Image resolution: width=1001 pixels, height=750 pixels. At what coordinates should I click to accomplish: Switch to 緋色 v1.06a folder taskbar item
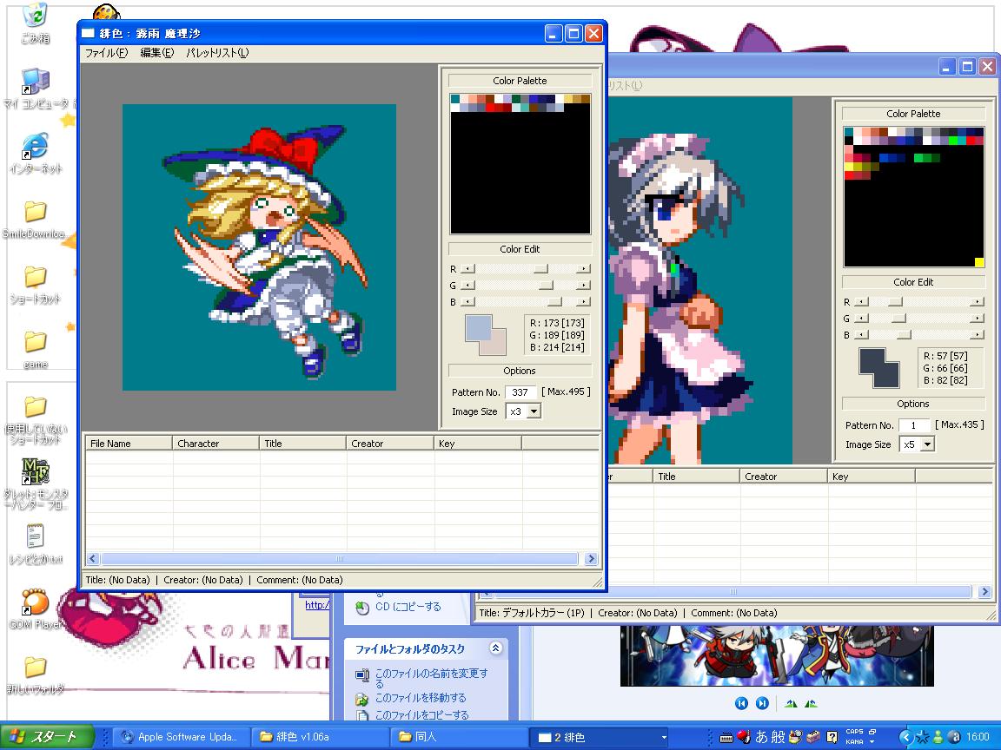pyautogui.click(x=319, y=737)
